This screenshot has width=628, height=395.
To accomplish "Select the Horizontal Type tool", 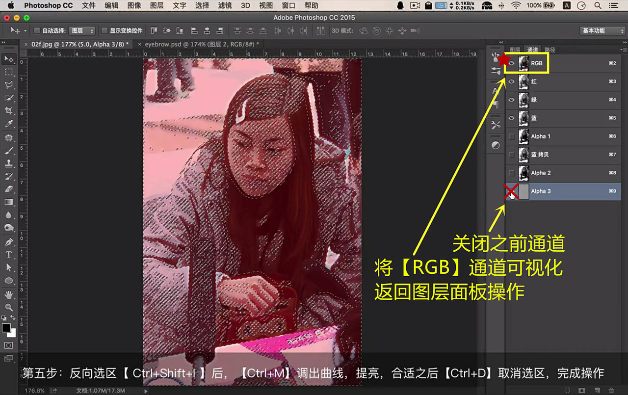I will (9, 255).
